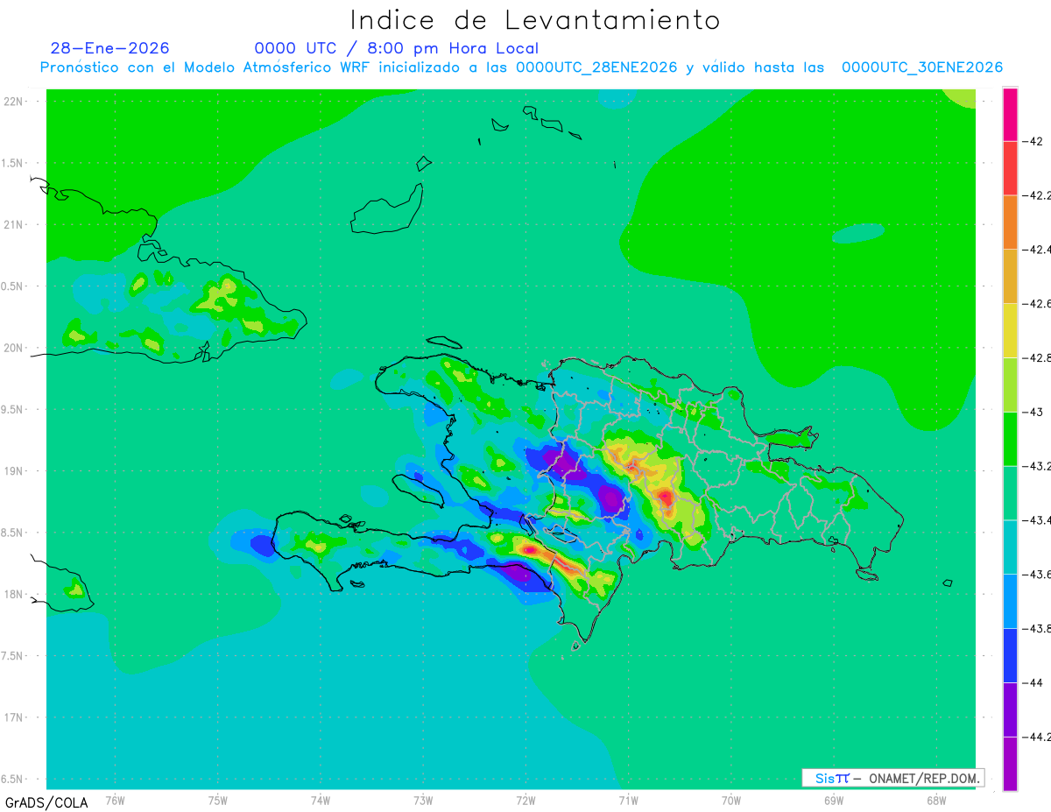Click the '-42.6' colorbar label

click(1038, 304)
